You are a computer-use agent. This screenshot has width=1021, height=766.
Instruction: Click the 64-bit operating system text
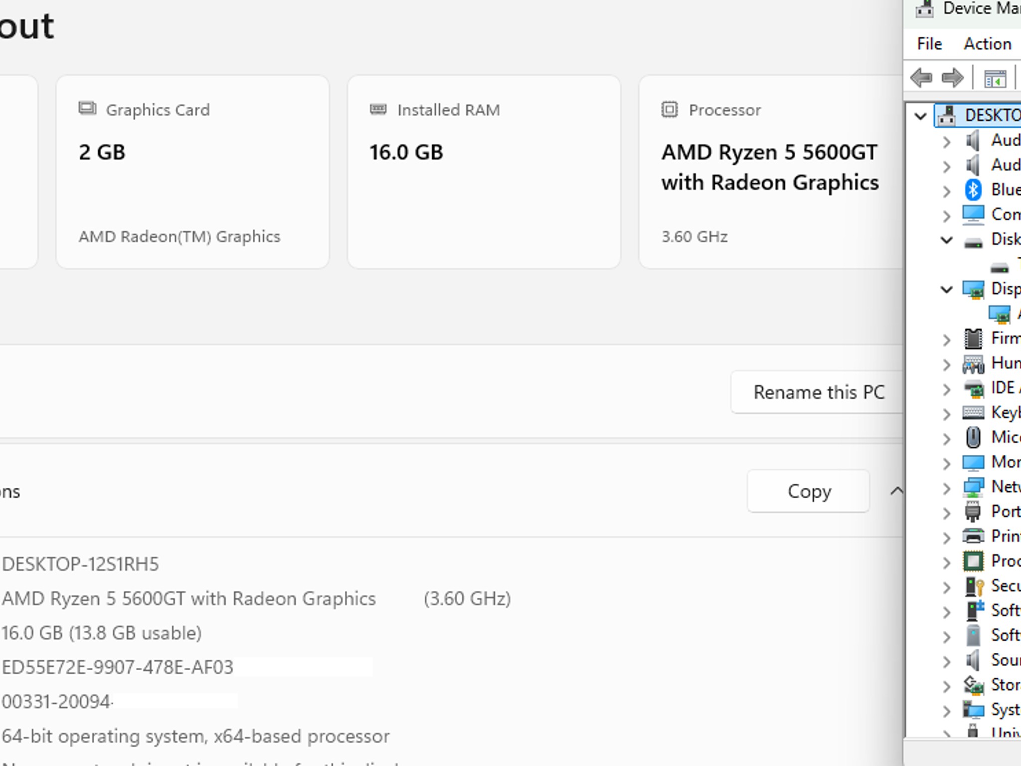point(196,736)
